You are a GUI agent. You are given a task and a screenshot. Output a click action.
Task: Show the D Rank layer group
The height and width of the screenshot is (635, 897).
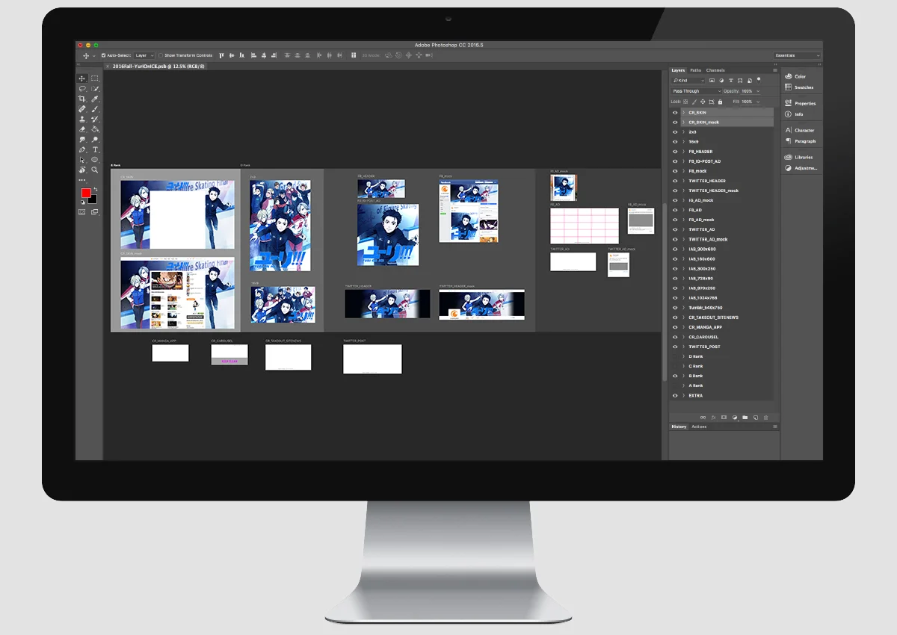(675, 356)
